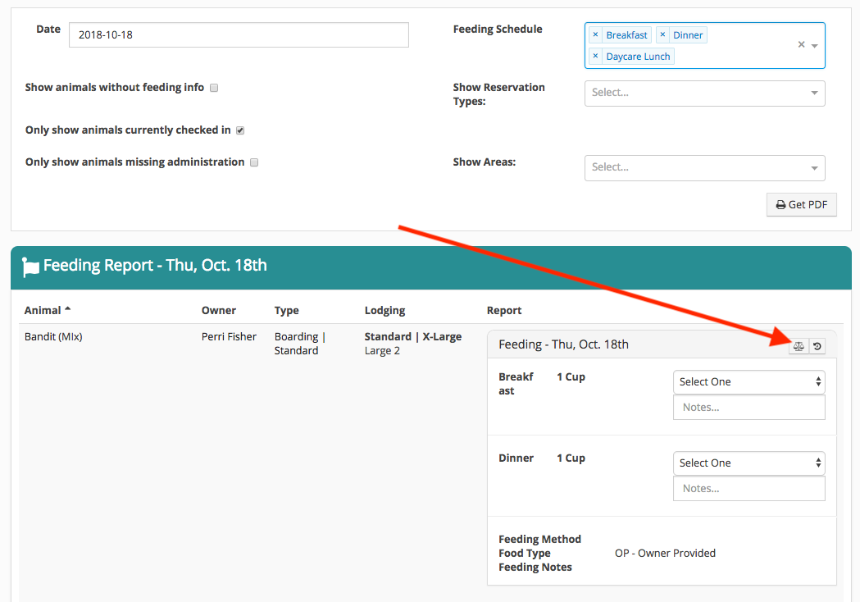Click the Boarding | Standard type cell
The width and height of the screenshot is (860, 602).
tap(300, 344)
